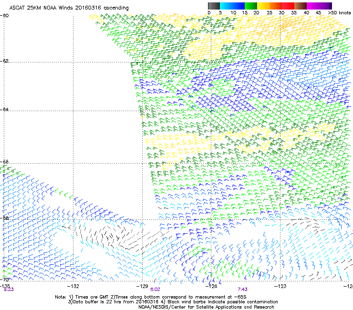
Task: Click the '-64' latitude axis label
Action: [x=4, y=110]
